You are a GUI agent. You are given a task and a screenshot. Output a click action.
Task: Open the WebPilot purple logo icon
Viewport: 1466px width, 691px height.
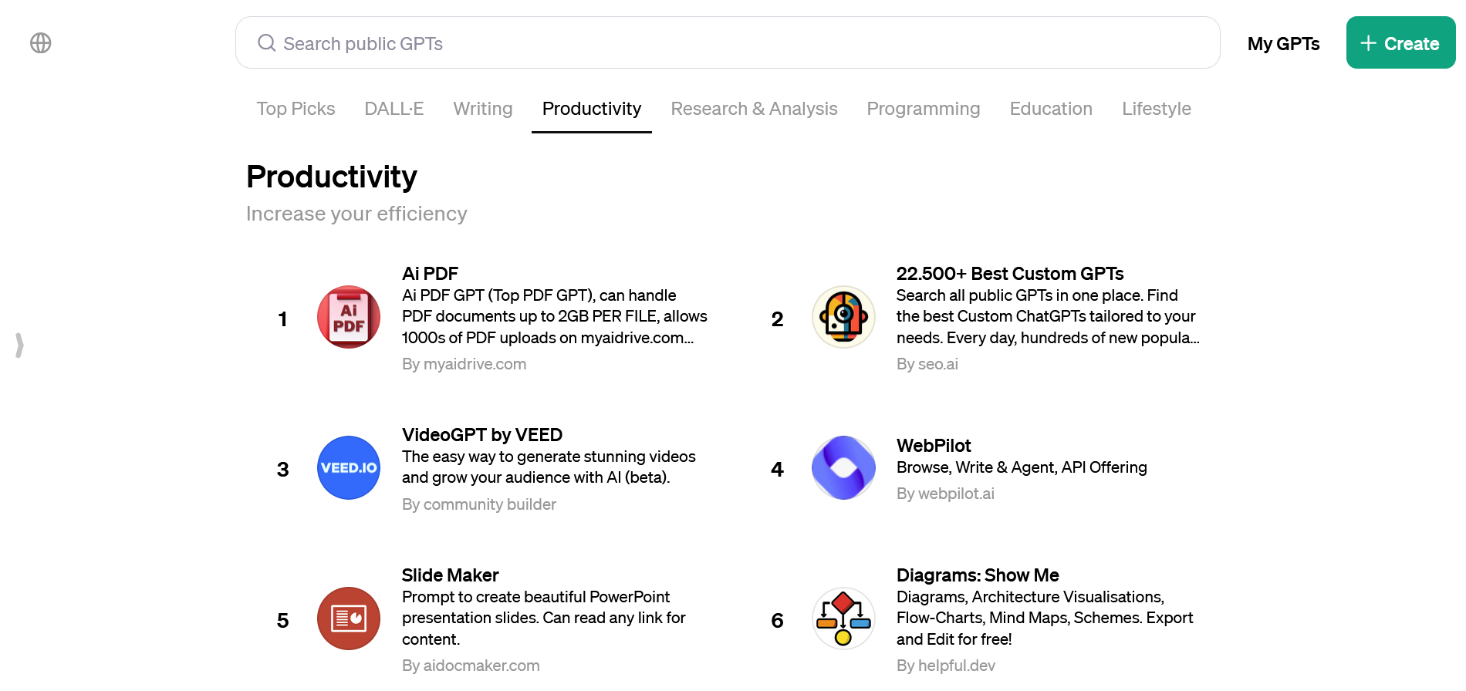click(x=843, y=467)
